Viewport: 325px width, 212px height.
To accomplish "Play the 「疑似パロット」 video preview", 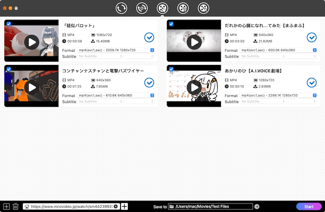I will click(32, 42).
